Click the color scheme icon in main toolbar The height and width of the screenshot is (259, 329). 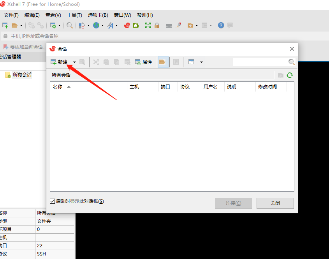(82, 25)
